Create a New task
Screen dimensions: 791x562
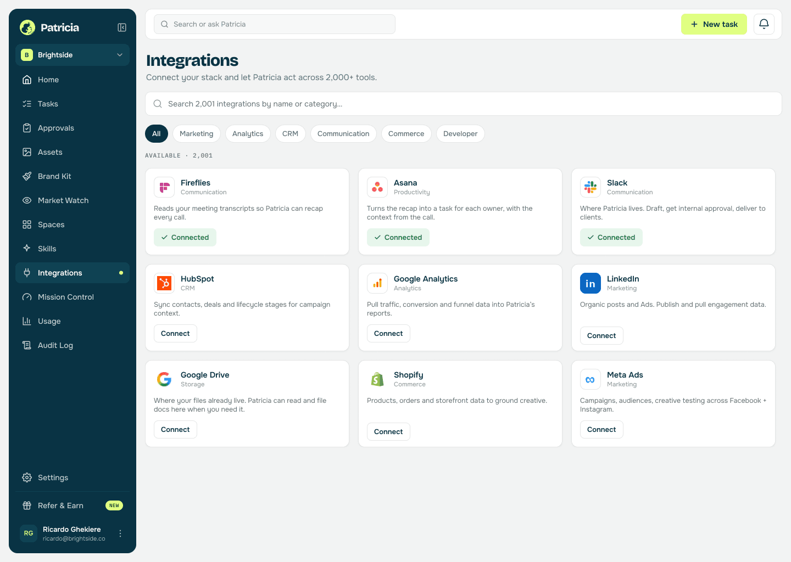pos(714,24)
